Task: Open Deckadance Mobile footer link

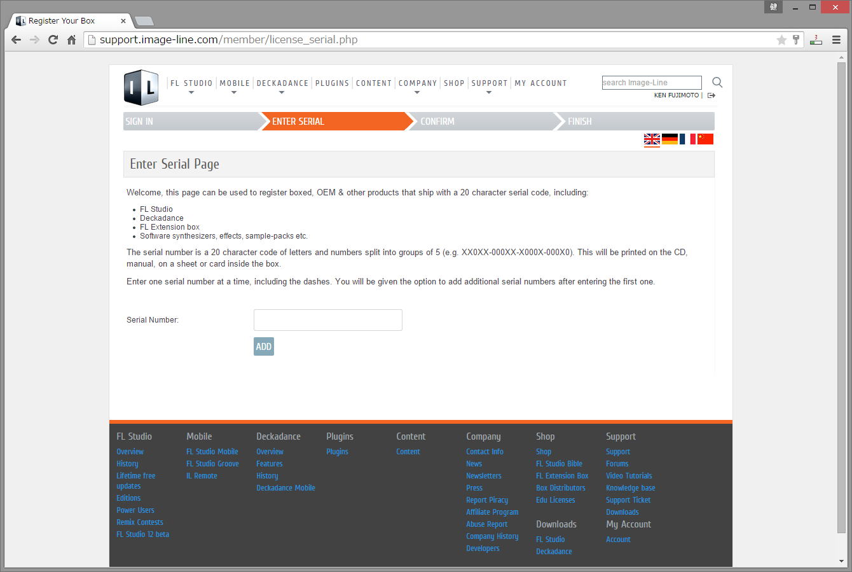Action: pyautogui.click(x=286, y=488)
